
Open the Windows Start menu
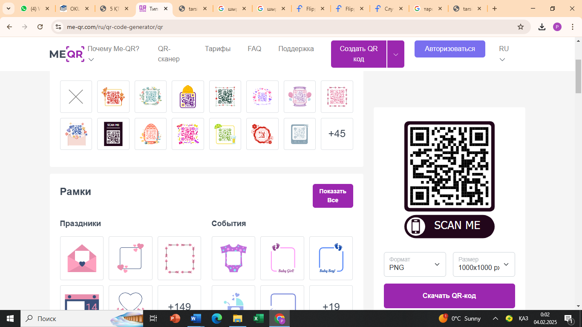(x=10, y=318)
